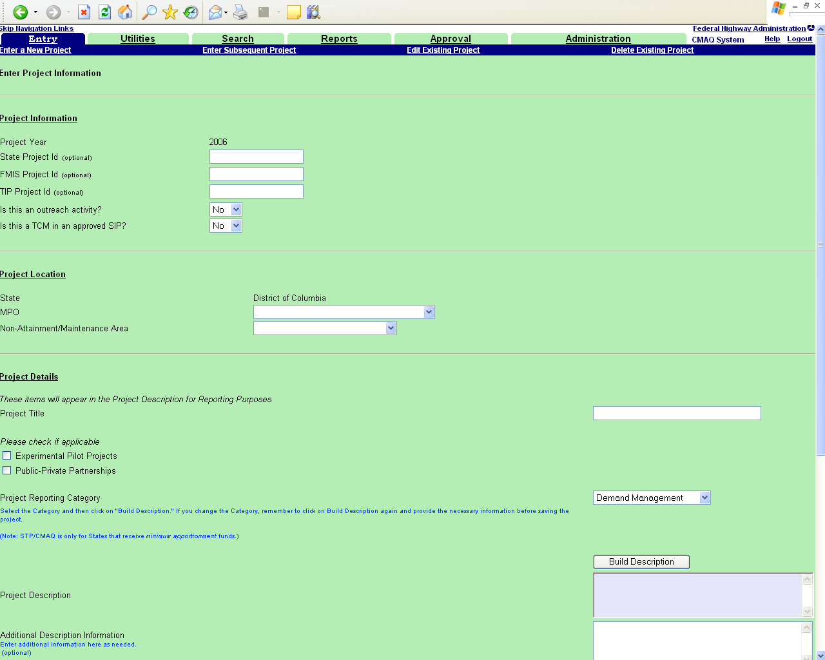825x660 pixels.
Task: Follow the Edit Existing Project link
Action: click(443, 50)
